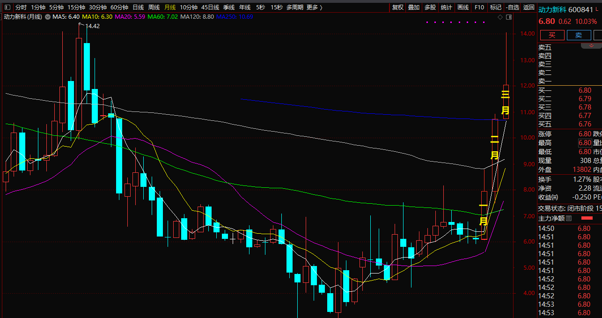Switch to the 日线 daily chart
Screen dimensions: 602x318
[x=138, y=7]
